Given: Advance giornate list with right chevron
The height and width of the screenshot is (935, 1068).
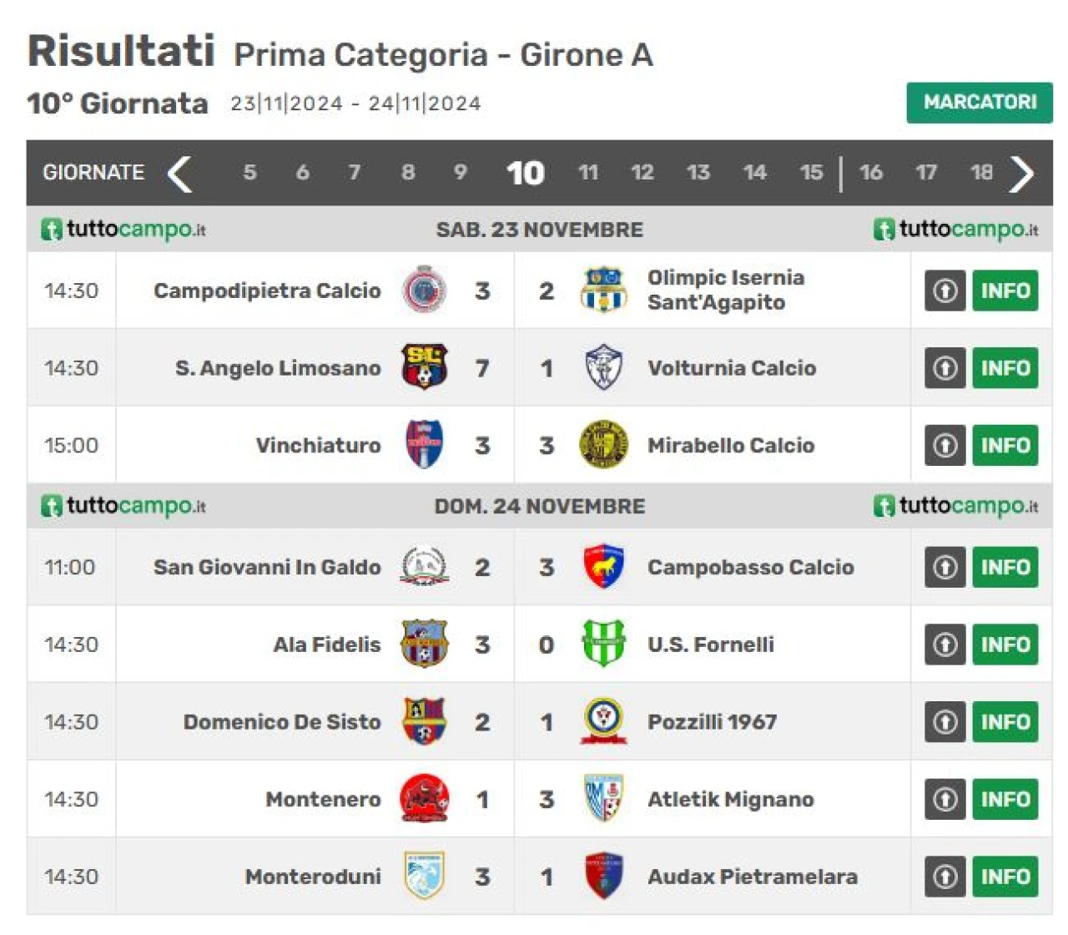Looking at the screenshot, I should [1021, 174].
